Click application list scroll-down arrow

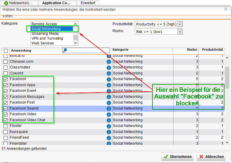click(x=227, y=143)
